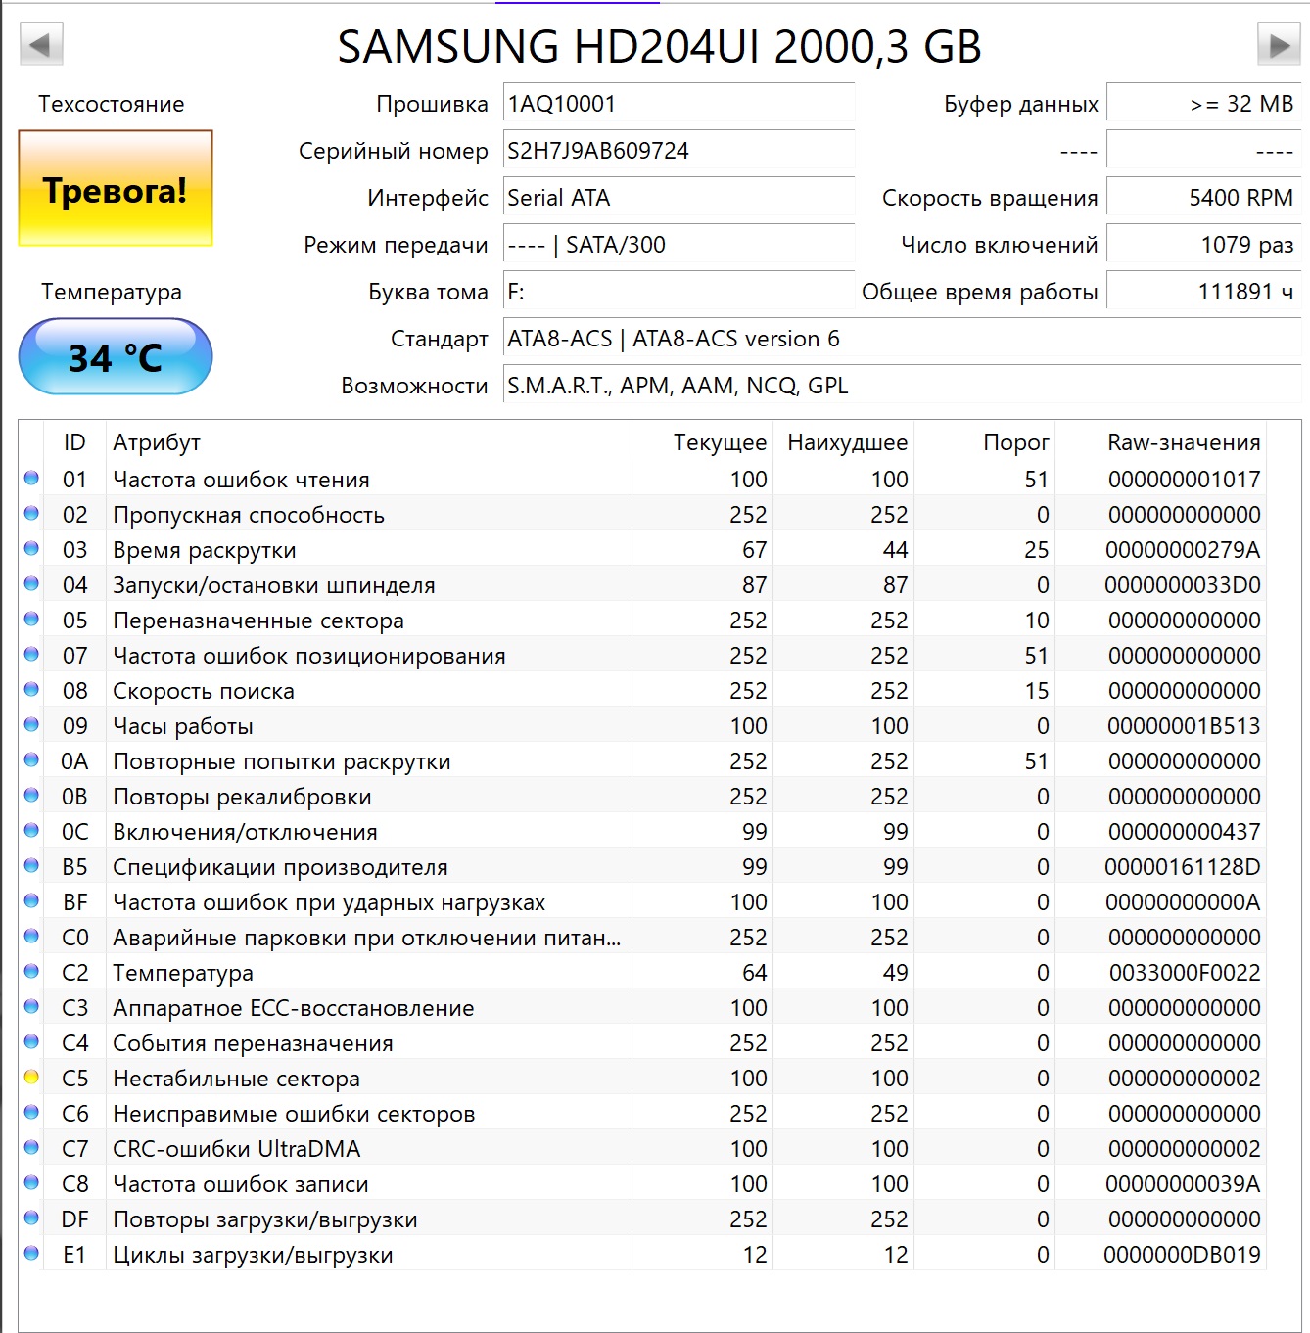The image size is (1310, 1333).
Task: Open the Тревога! health status button
Action: pos(116,188)
